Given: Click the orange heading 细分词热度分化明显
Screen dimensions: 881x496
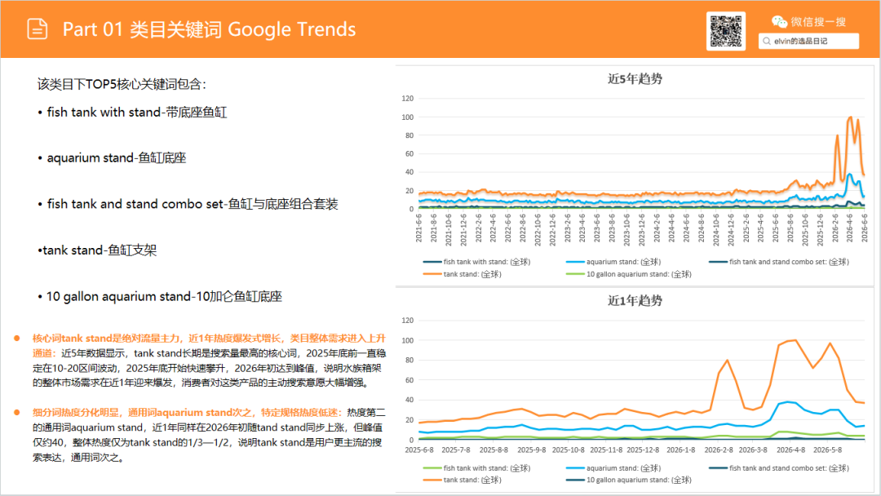Looking at the screenshot, I should 187,412.
